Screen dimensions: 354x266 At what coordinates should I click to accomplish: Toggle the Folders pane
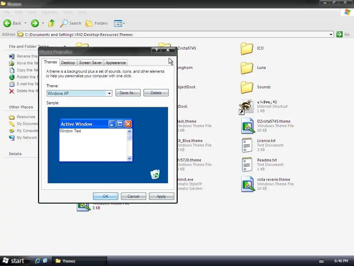pos(97,23)
